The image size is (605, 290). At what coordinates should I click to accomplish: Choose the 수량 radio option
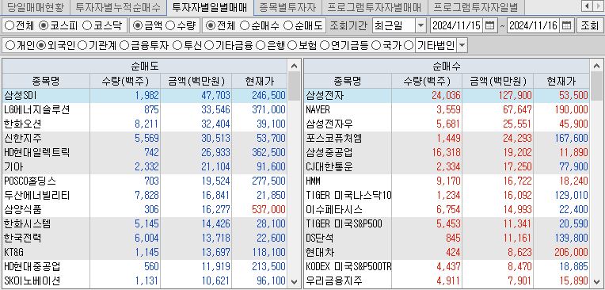(170, 26)
